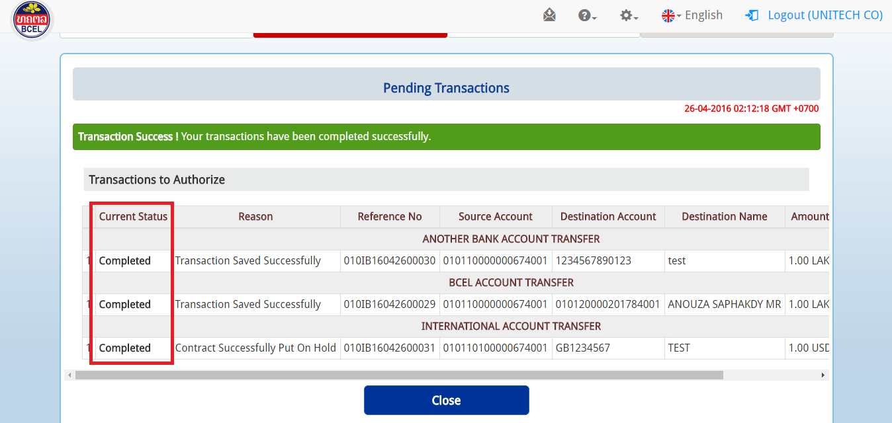Click the Destination Account column header
The width and height of the screenshot is (892, 423).
click(x=608, y=217)
